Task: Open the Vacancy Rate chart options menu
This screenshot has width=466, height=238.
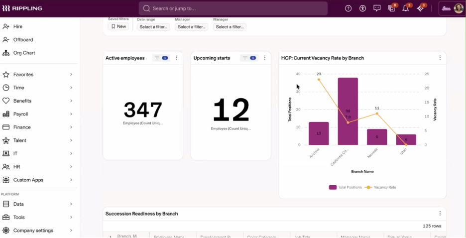Action: click(x=440, y=58)
